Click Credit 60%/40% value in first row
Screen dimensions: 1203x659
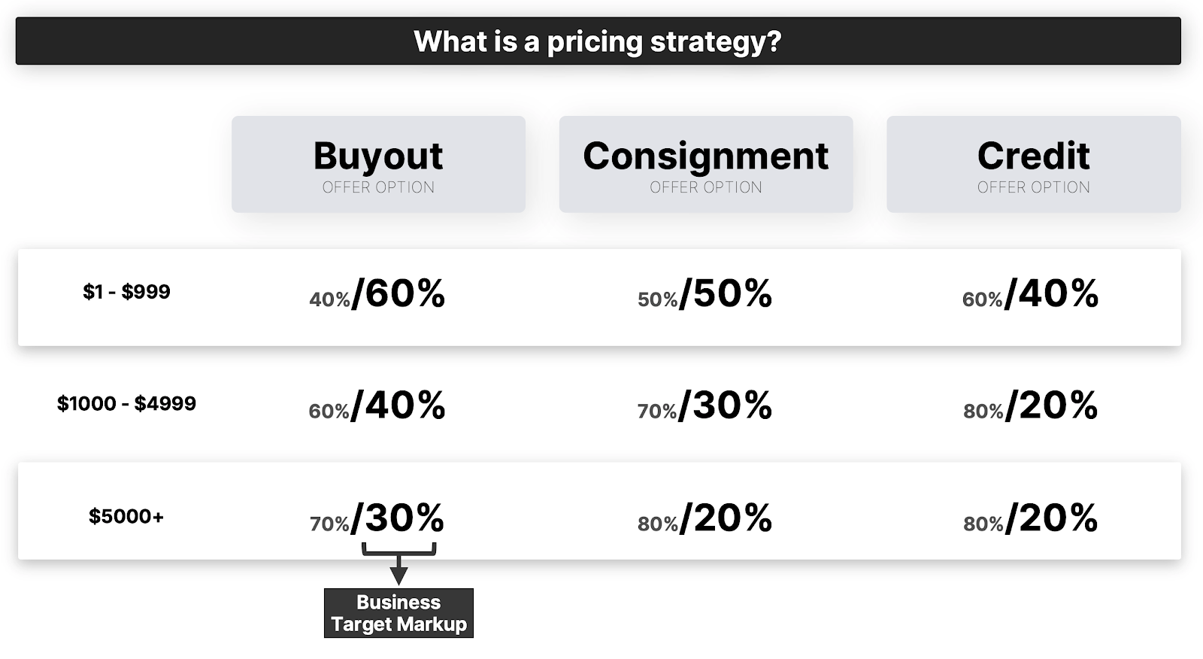(1030, 293)
